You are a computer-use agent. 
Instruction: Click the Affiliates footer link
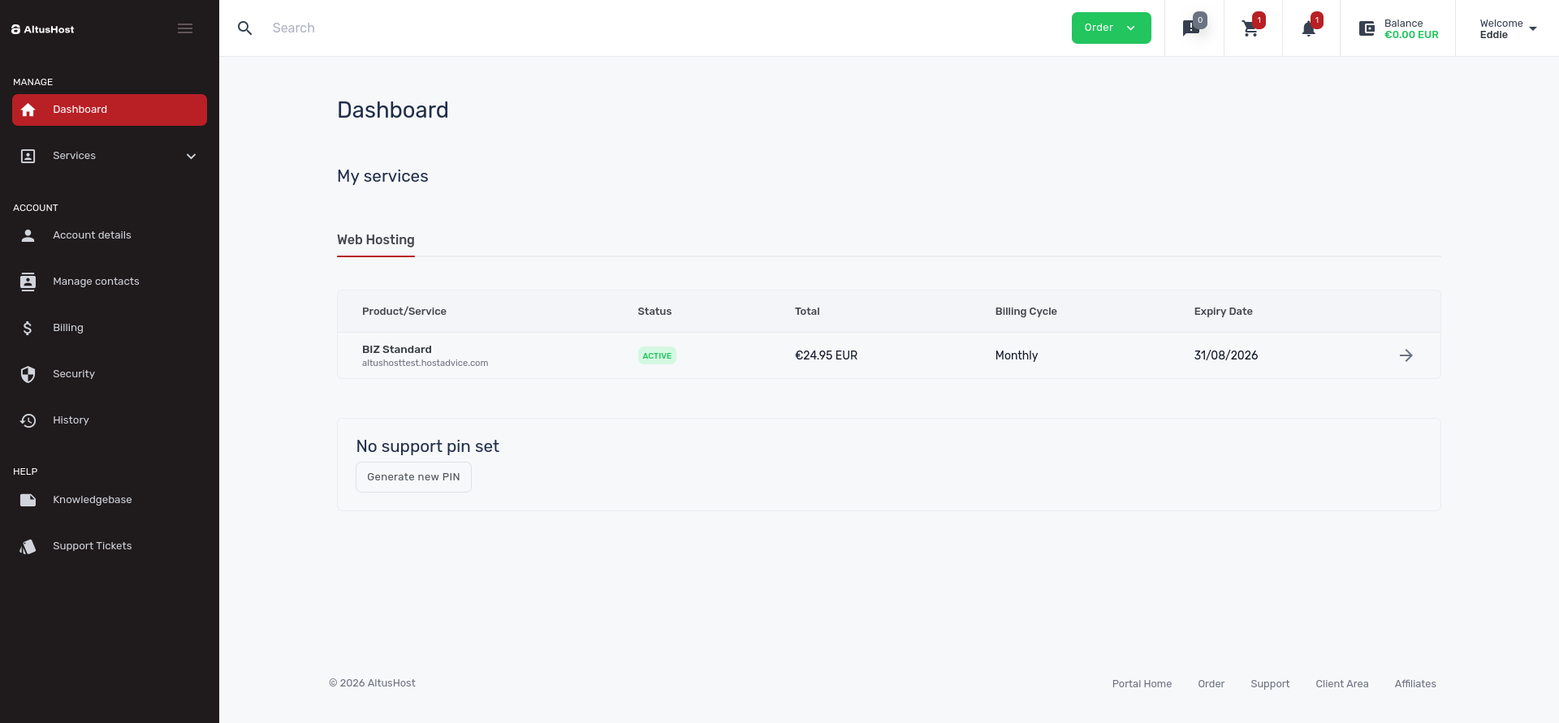point(1415,684)
